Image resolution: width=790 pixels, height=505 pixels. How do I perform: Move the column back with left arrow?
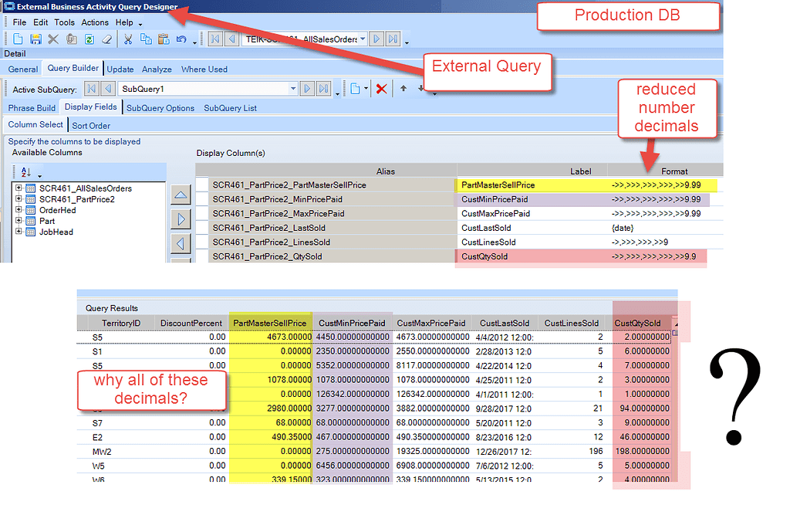coord(181,242)
